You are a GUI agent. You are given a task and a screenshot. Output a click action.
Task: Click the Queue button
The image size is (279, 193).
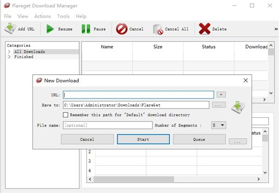(x=199, y=139)
